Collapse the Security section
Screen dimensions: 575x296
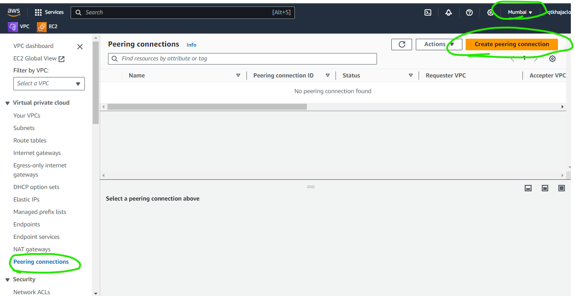click(x=7, y=279)
